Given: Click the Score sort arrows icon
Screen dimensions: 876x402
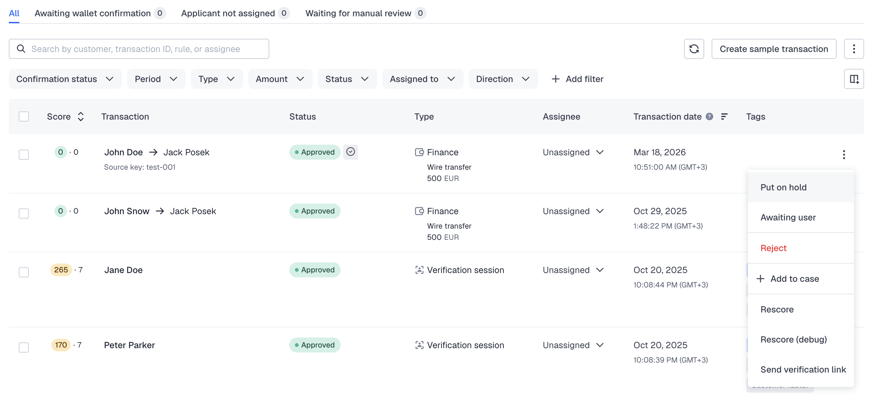Looking at the screenshot, I should coord(80,117).
